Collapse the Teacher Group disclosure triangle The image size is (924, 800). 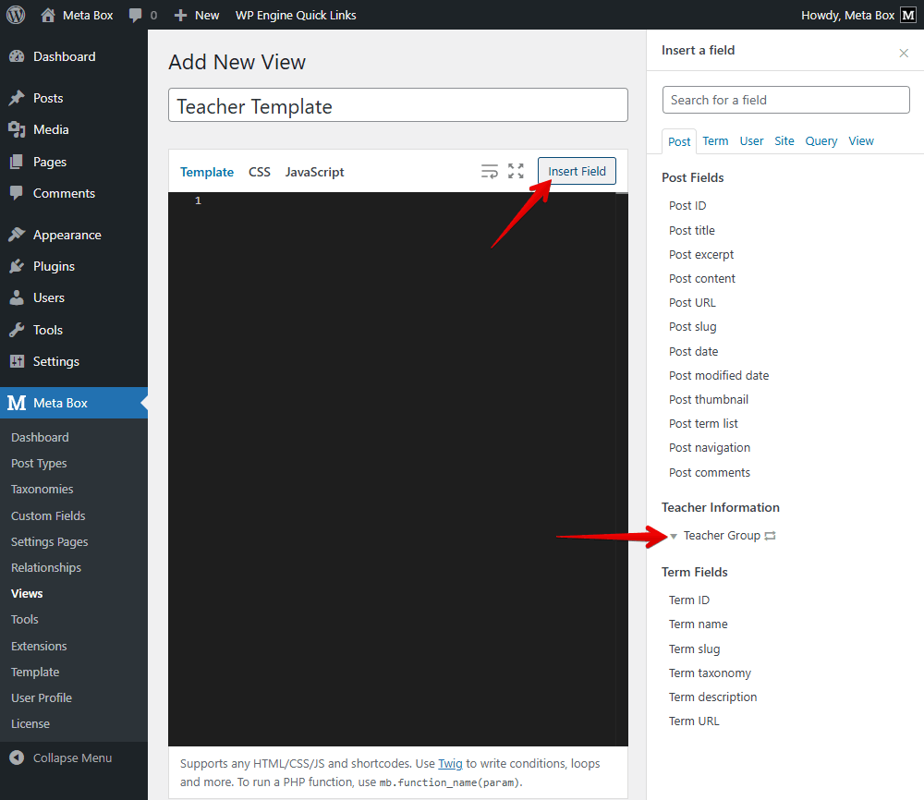pyautogui.click(x=674, y=535)
